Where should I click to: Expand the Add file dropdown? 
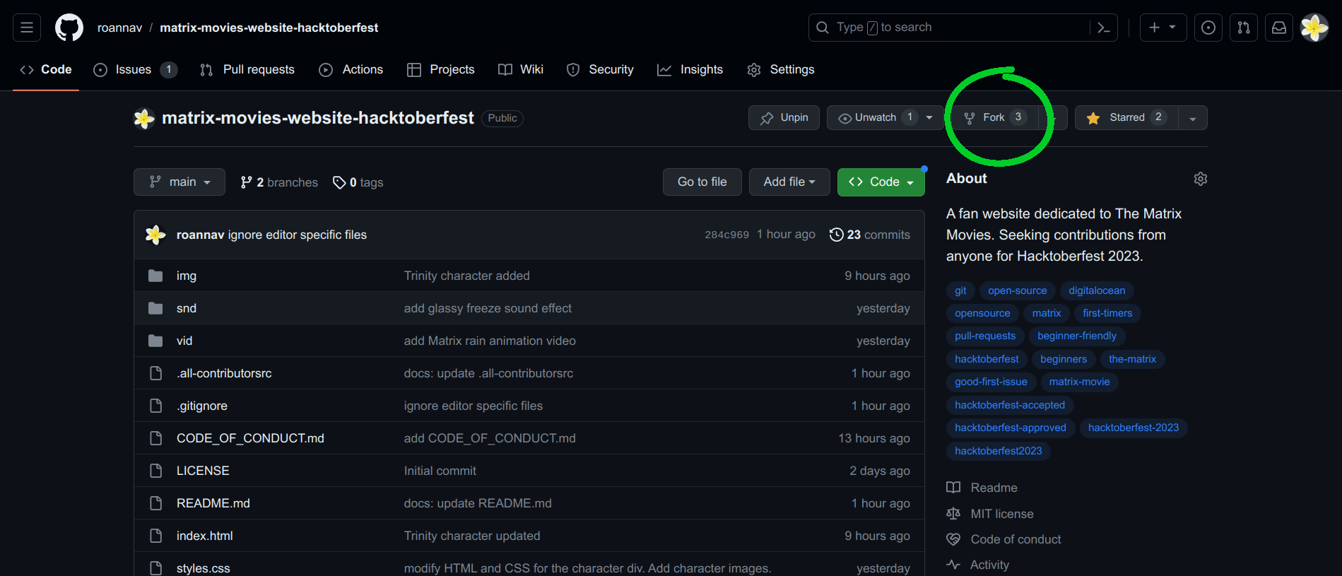(789, 182)
